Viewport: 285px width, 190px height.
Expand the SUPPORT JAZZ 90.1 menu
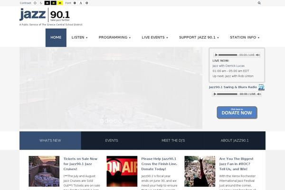click(x=199, y=38)
